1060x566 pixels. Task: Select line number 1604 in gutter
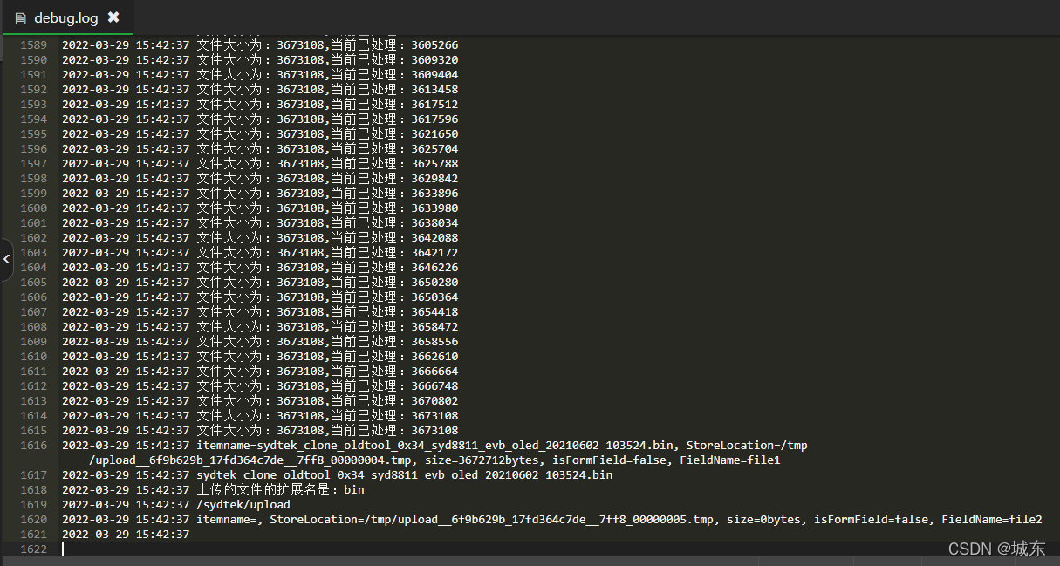(x=33, y=268)
